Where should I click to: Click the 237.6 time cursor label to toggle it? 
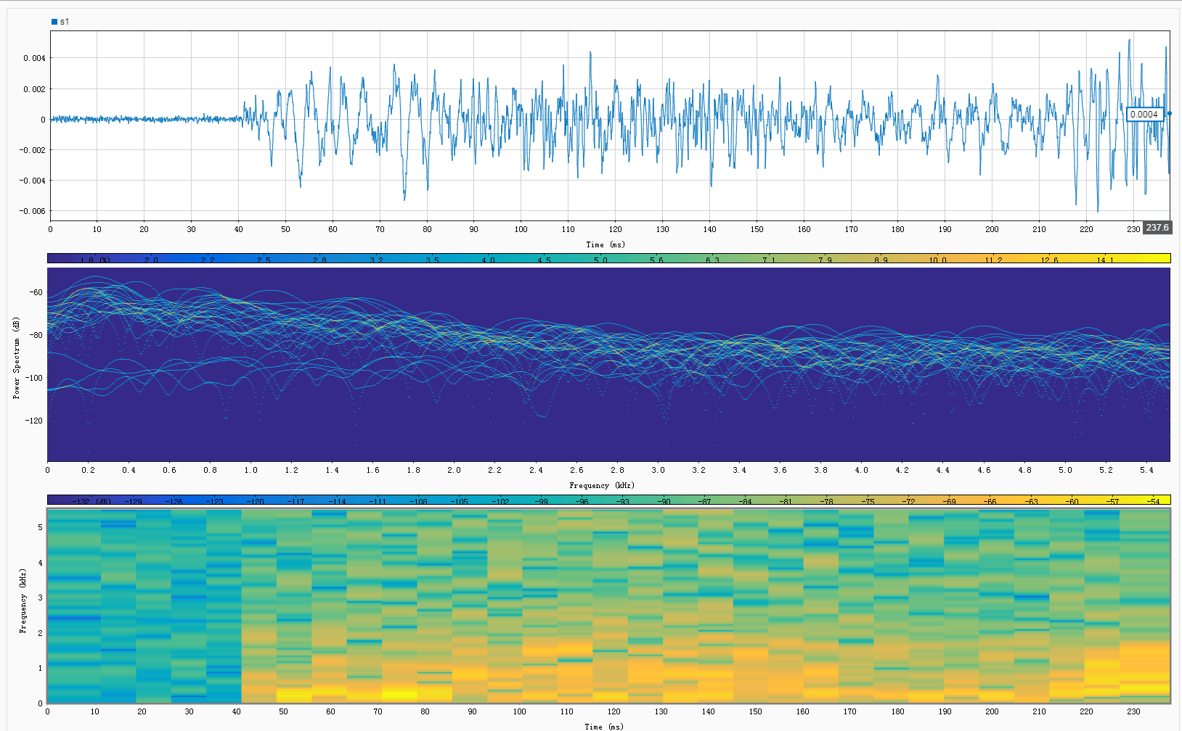(x=1157, y=227)
